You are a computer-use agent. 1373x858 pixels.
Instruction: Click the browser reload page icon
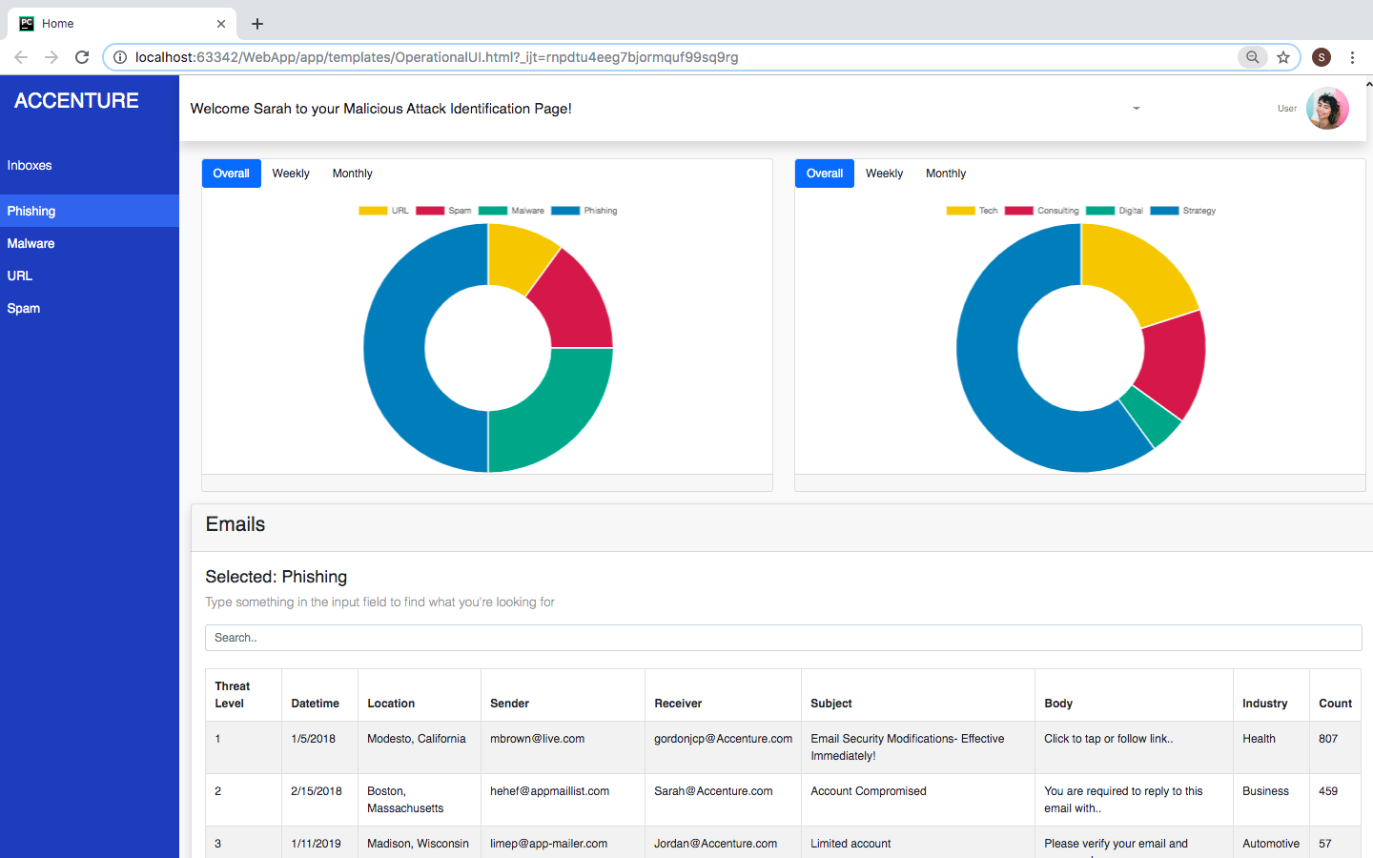82,57
